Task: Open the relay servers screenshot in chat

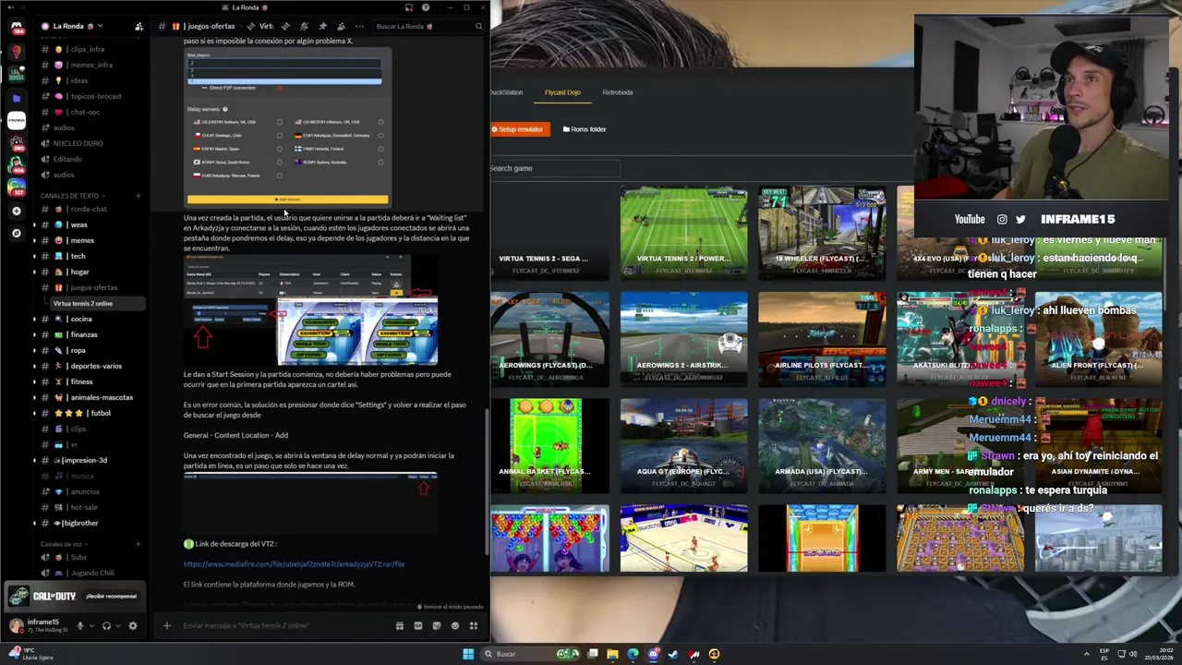Action: [x=287, y=127]
